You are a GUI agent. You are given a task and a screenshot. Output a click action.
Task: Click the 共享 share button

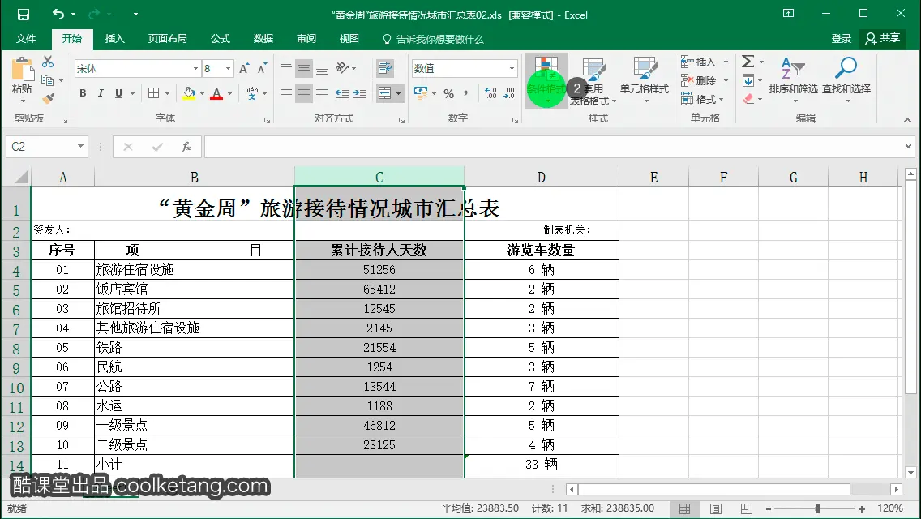[x=883, y=39]
